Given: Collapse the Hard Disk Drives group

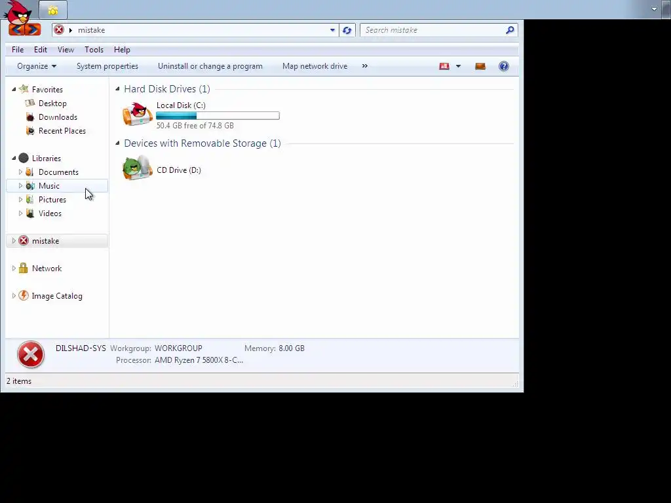Looking at the screenshot, I should pos(117,88).
